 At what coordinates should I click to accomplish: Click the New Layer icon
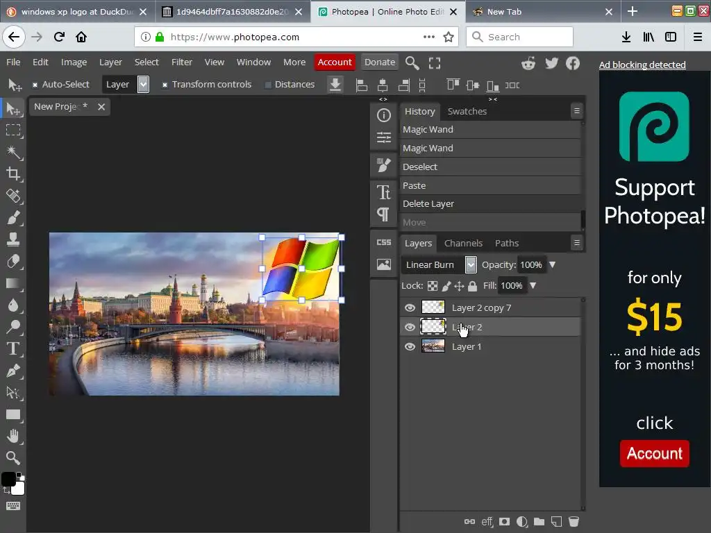[556, 522]
